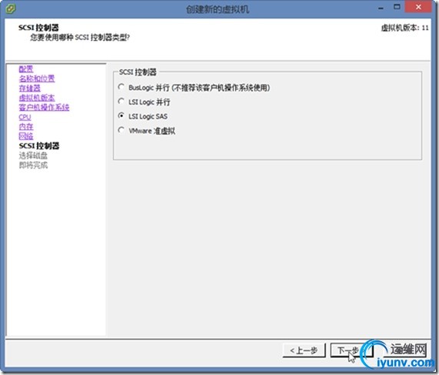Close the 创建新的虚拟机 wizard
The width and height of the screenshot is (439, 375).
point(418,7)
